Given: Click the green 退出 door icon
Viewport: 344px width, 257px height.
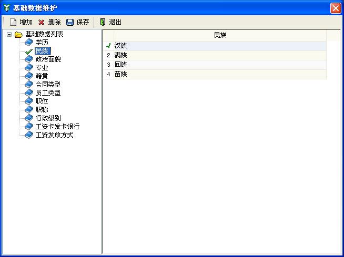Looking at the screenshot, I should [x=103, y=22].
